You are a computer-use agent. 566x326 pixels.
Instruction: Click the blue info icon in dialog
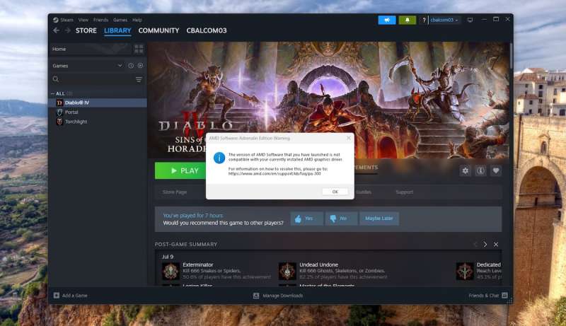[x=219, y=158]
